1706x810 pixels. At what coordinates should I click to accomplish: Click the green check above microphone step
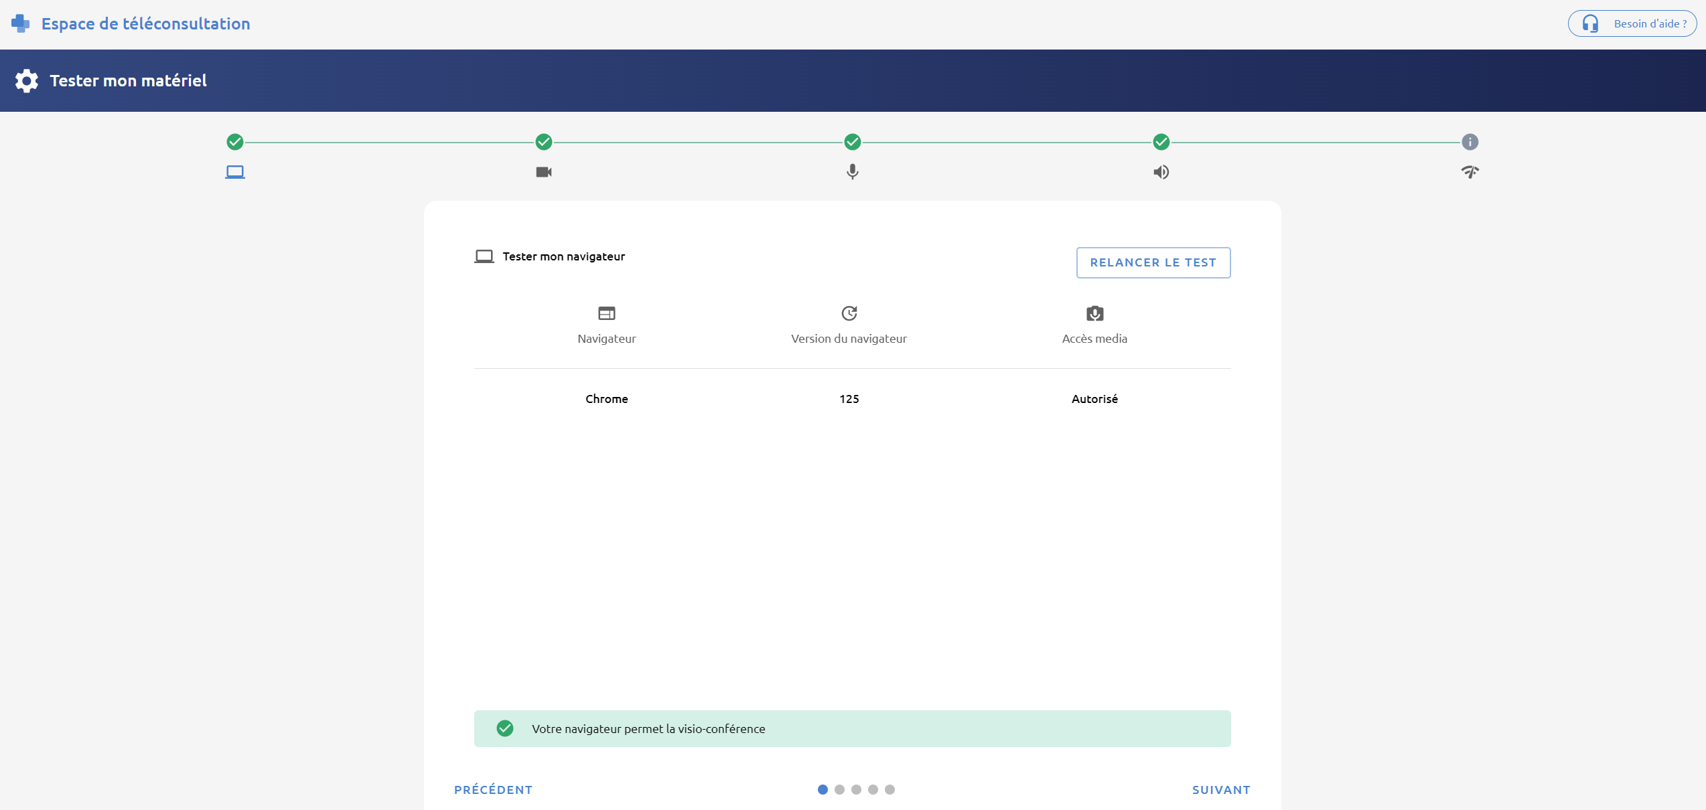tap(853, 142)
